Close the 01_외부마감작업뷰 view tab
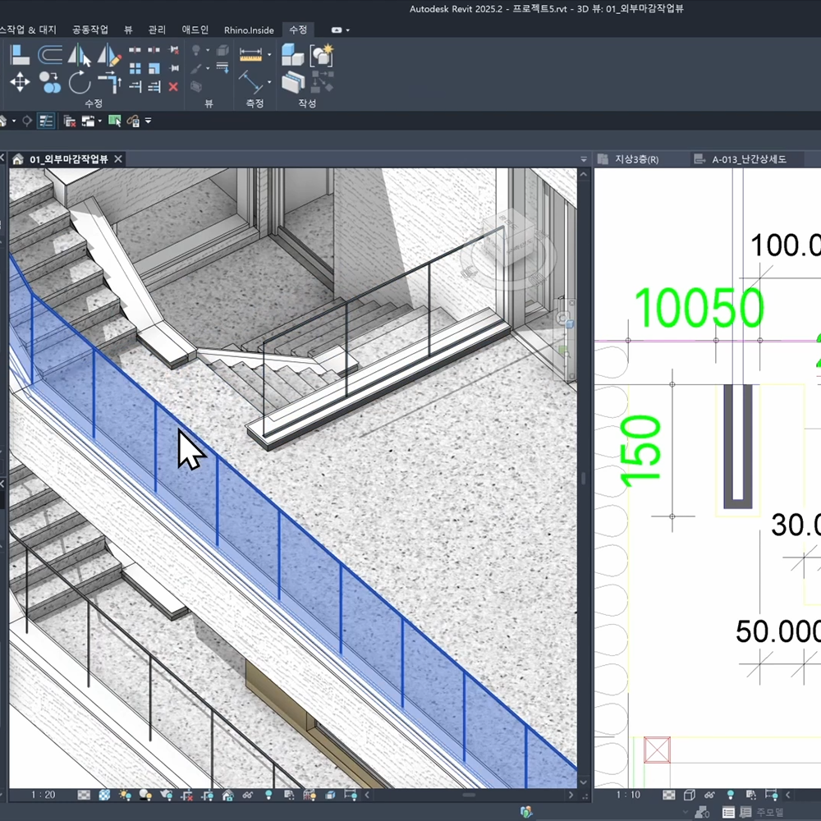Screen dimensions: 821x821 118,159
